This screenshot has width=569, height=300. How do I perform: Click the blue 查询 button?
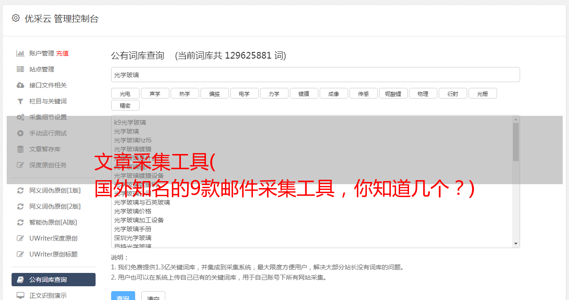(x=123, y=296)
